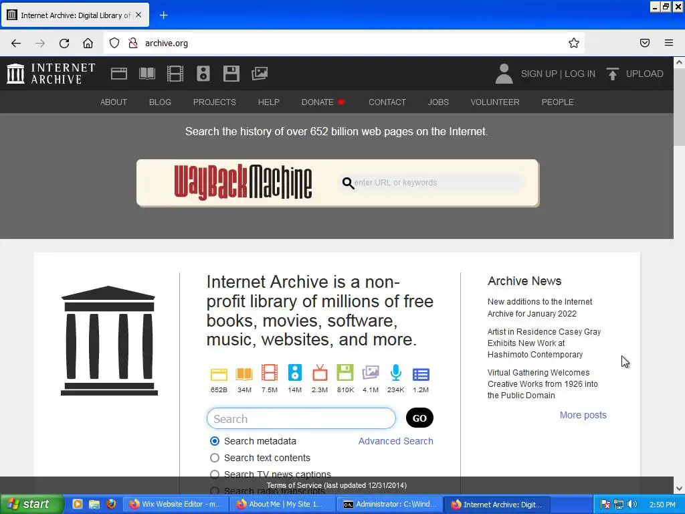
Task: Open the Texts book icon in top navigation
Action: tap(147, 74)
